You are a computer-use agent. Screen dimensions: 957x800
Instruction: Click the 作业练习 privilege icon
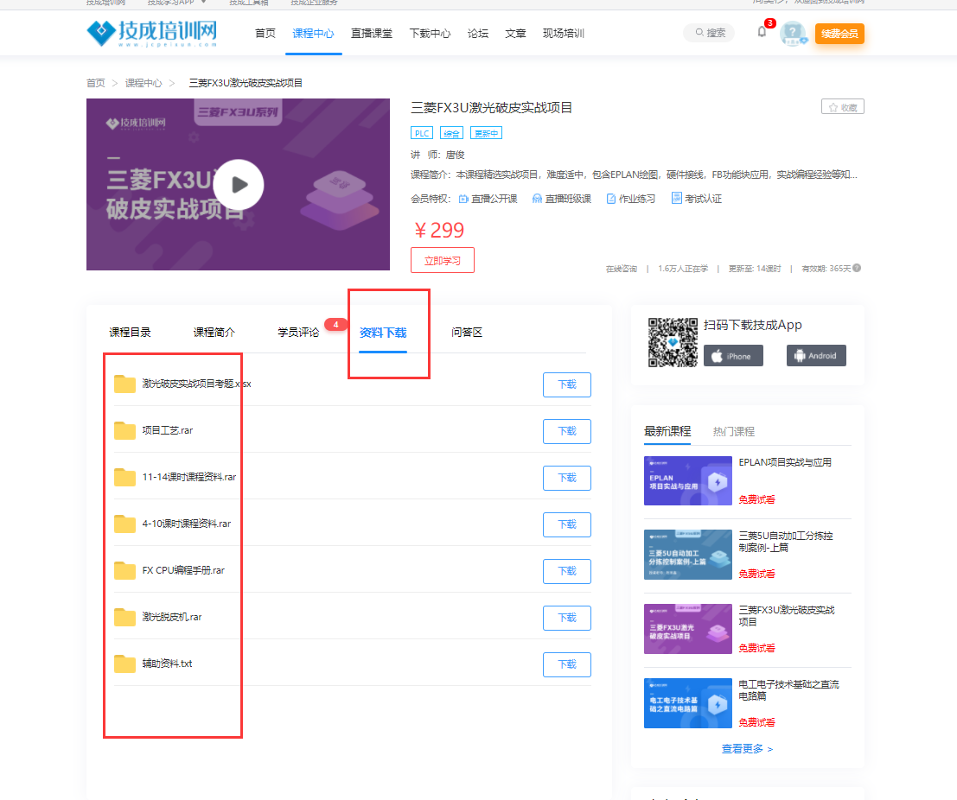tap(611, 199)
